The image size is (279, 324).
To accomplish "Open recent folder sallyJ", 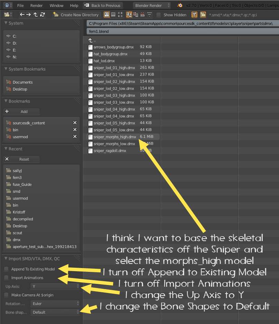I will tap(41, 171).
